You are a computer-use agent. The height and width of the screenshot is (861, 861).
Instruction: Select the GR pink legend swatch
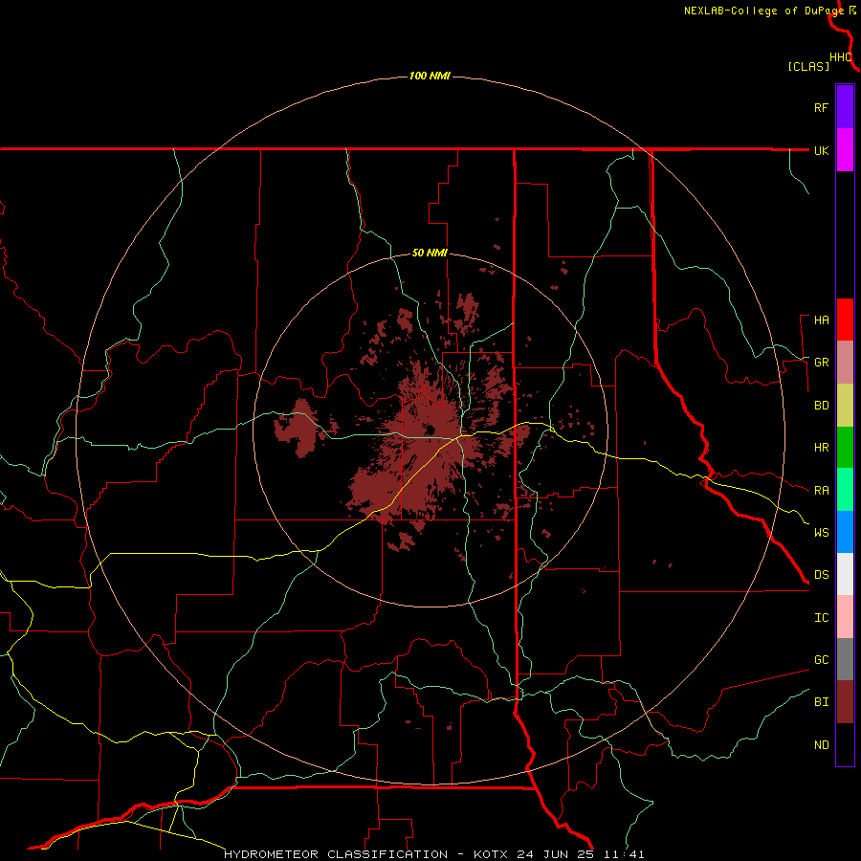(x=845, y=362)
